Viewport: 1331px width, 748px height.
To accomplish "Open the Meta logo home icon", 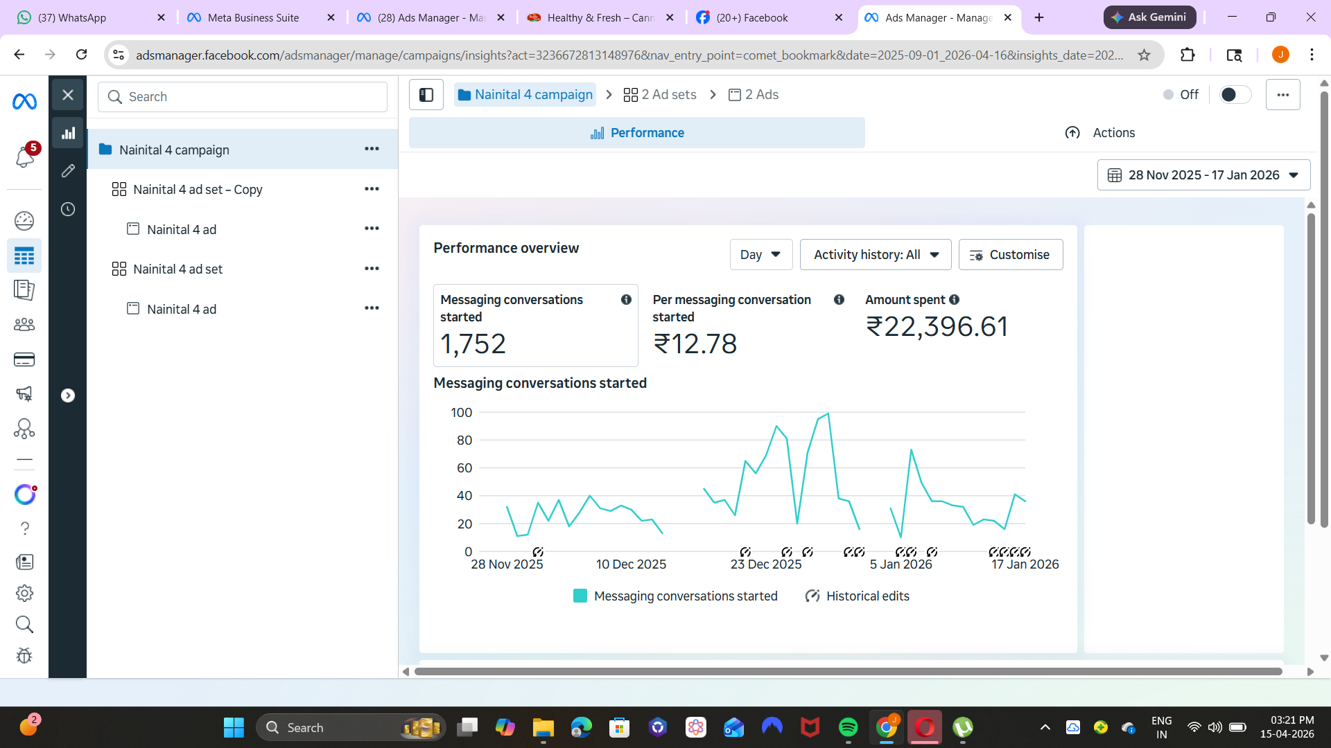I will pos(24,101).
